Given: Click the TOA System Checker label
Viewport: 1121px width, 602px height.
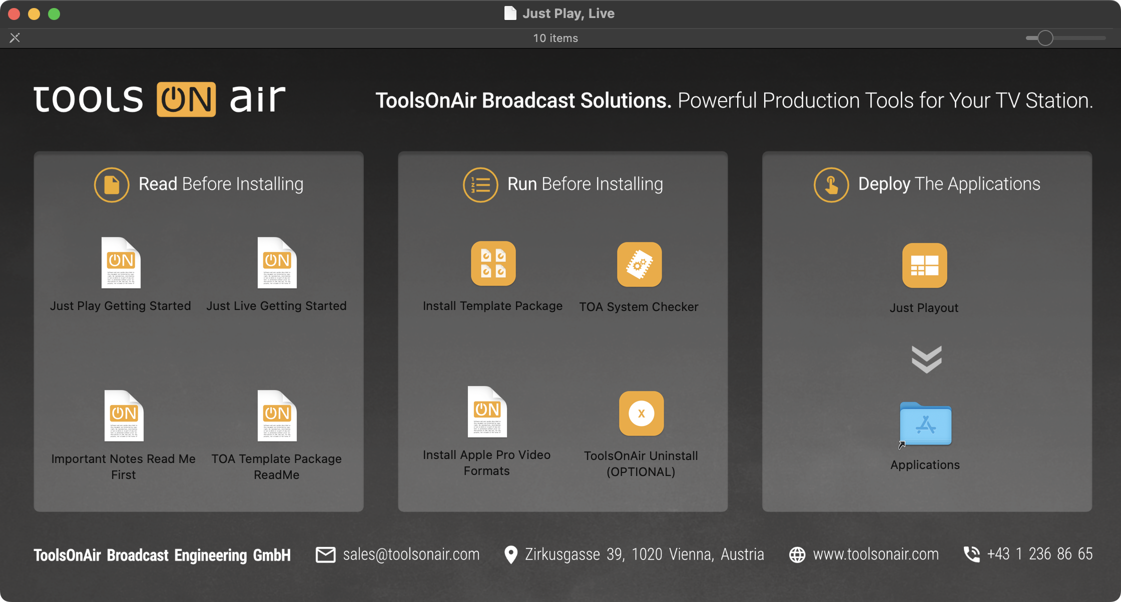Looking at the screenshot, I should [639, 307].
